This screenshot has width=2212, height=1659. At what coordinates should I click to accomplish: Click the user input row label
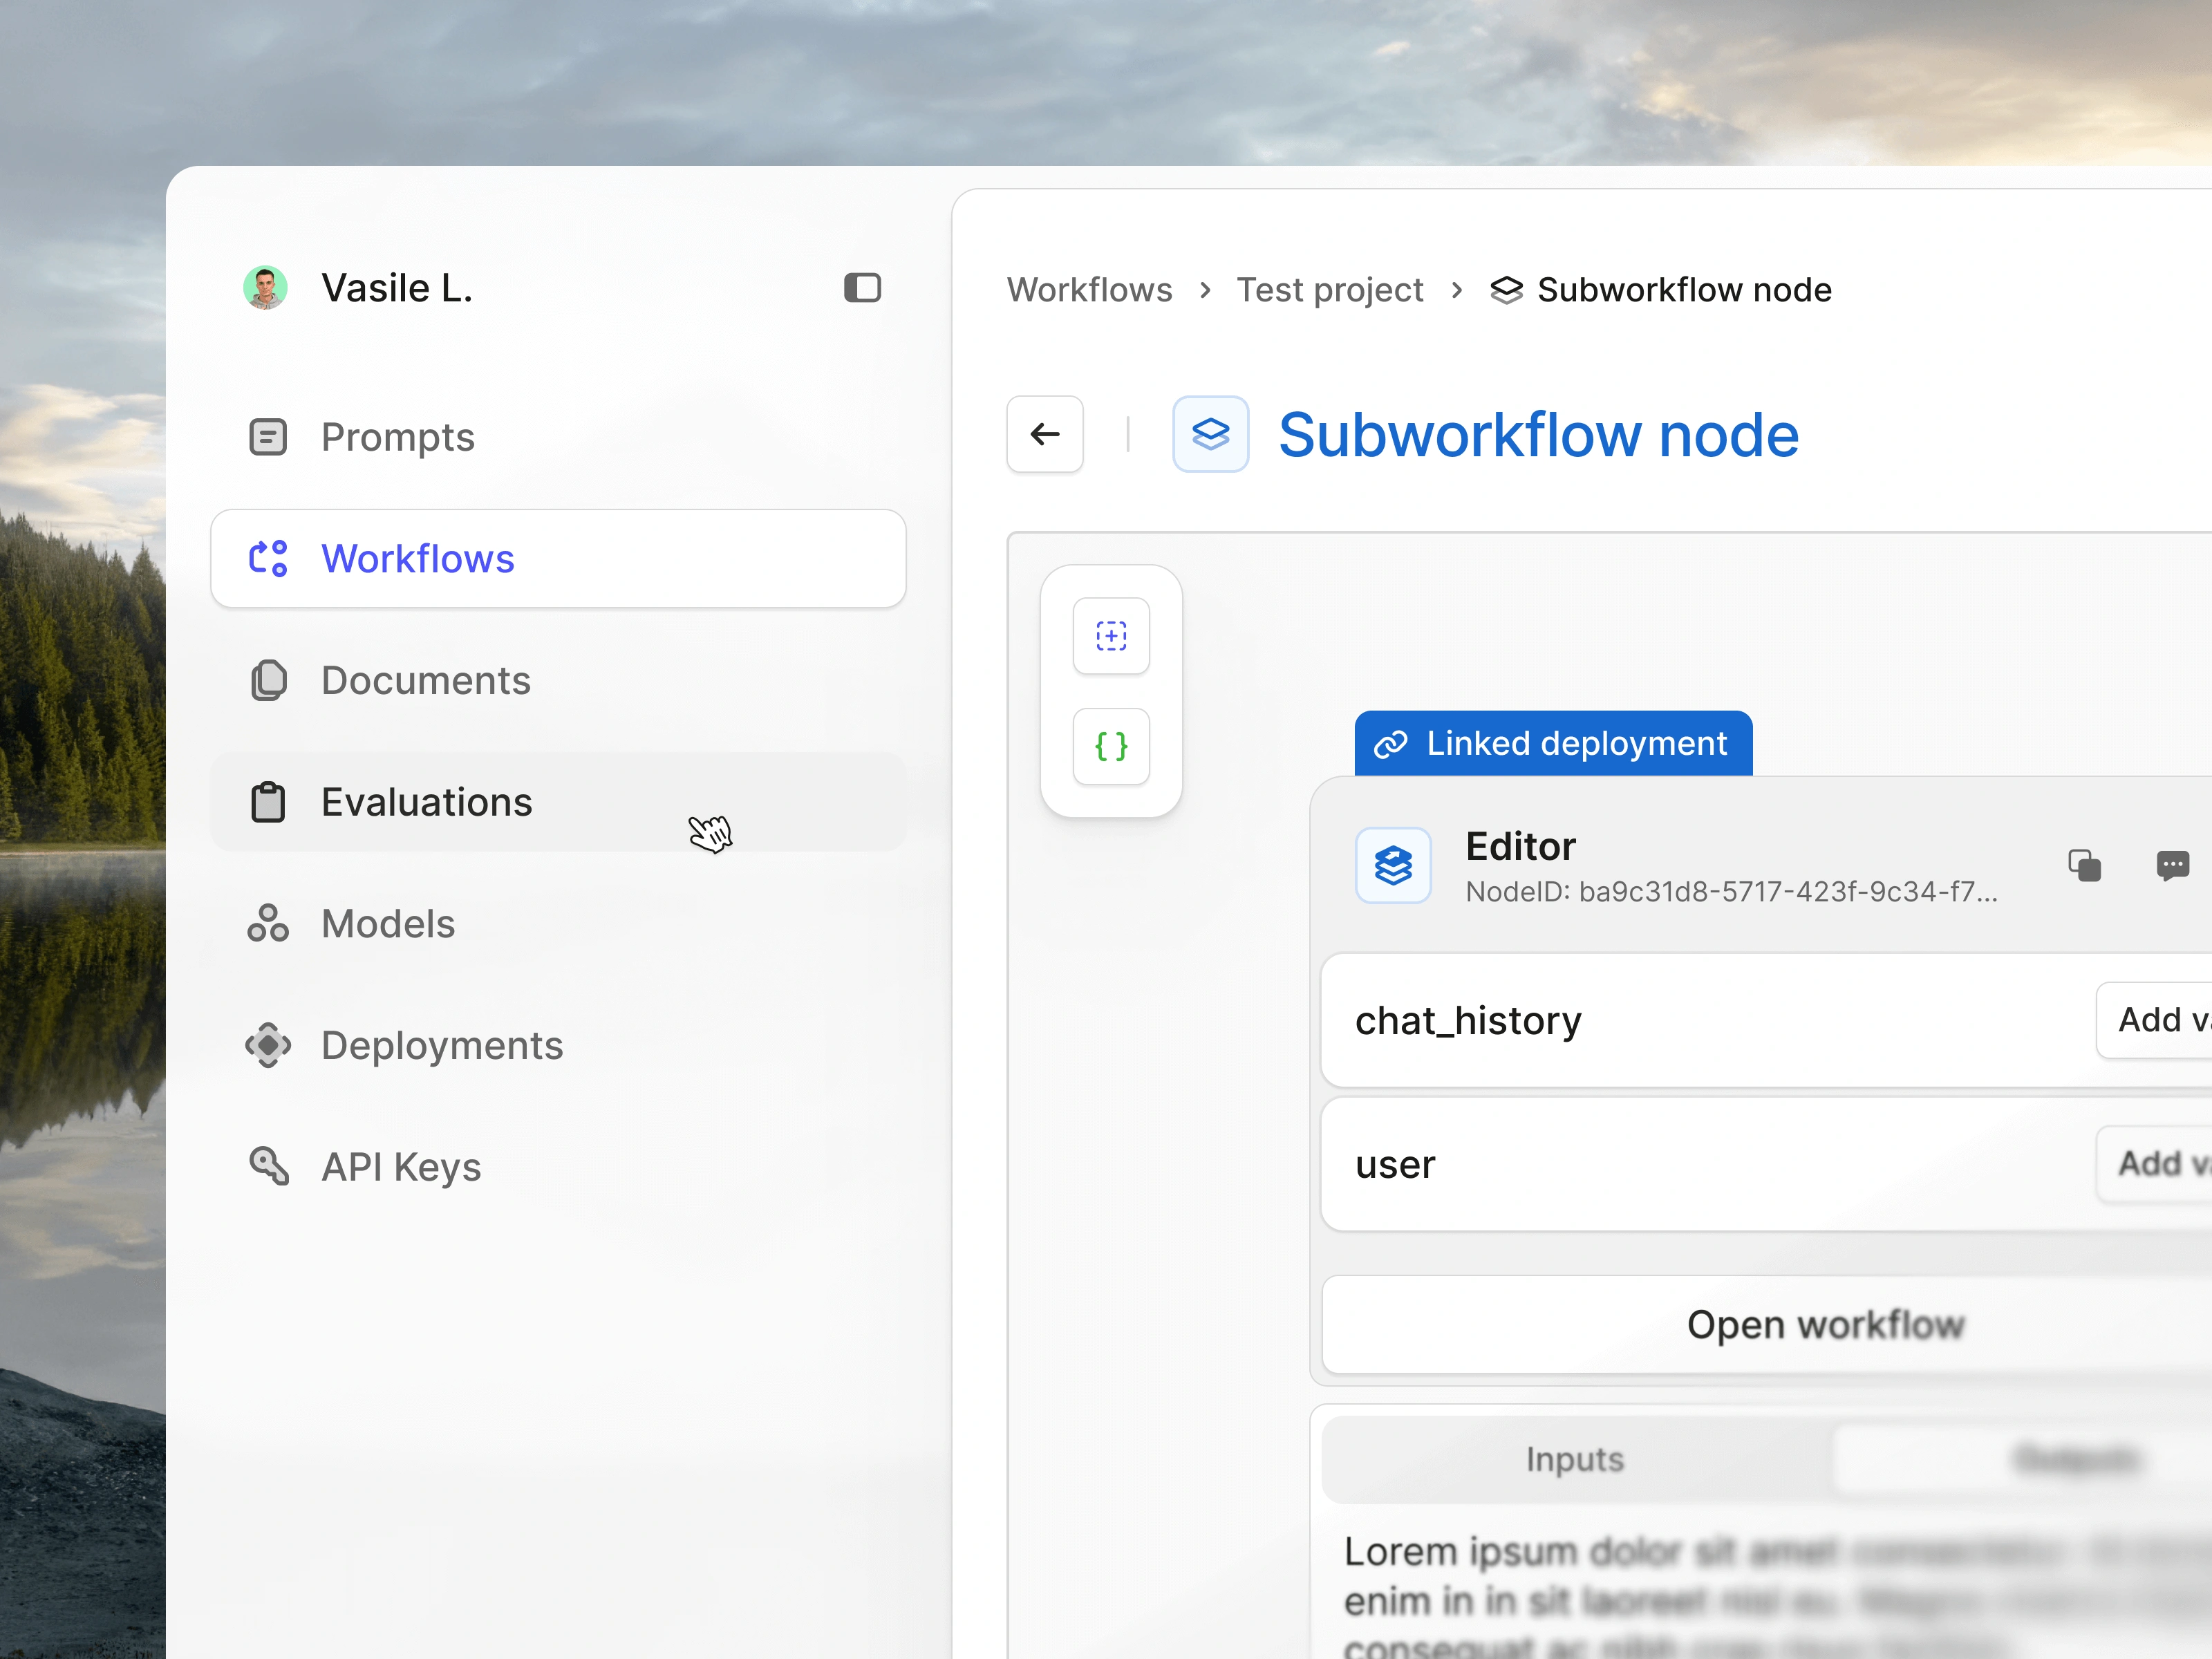click(1395, 1164)
